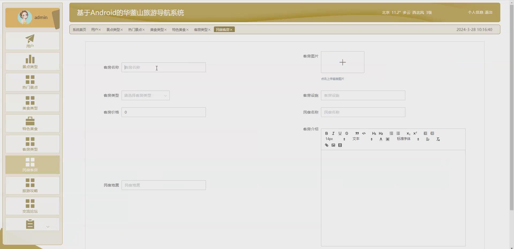
Task: Open the 旅游攻略 sidebar section
Action: (x=30, y=185)
